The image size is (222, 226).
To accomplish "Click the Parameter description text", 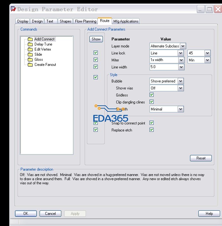I will pos(112,179).
